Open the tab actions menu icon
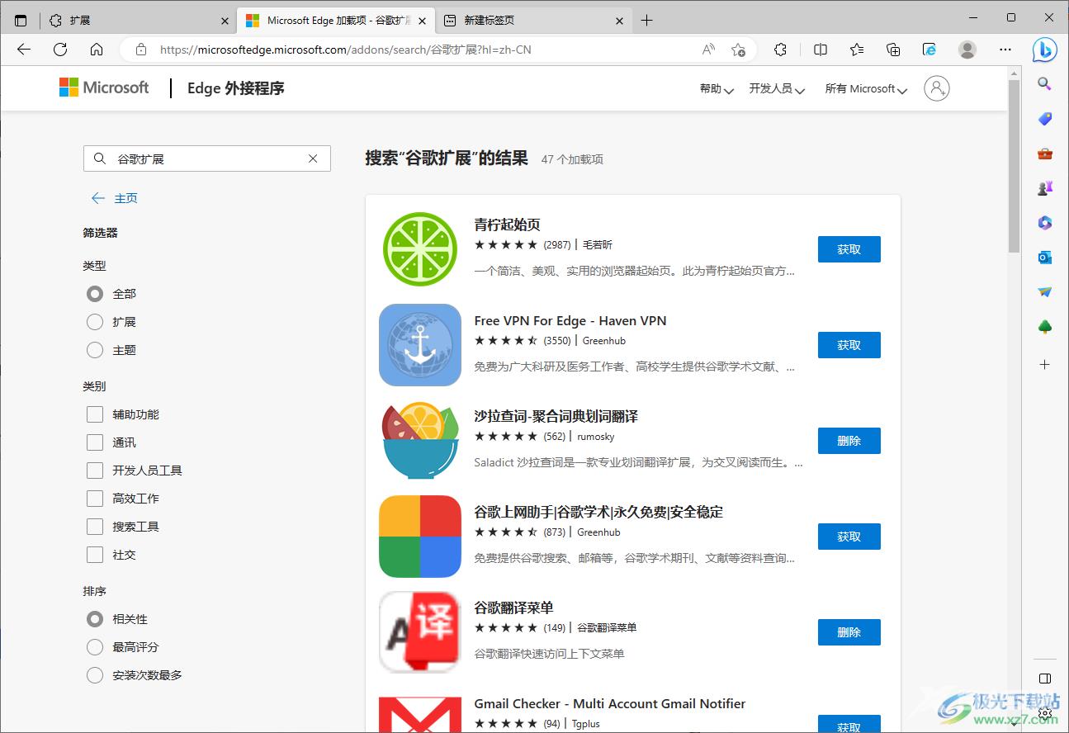The width and height of the screenshot is (1069, 733). click(x=21, y=20)
